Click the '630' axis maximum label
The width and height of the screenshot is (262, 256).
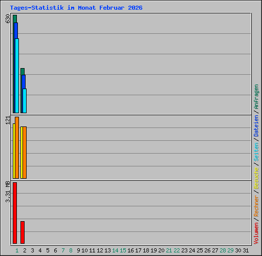pyautogui.click(x=8, y=19)
